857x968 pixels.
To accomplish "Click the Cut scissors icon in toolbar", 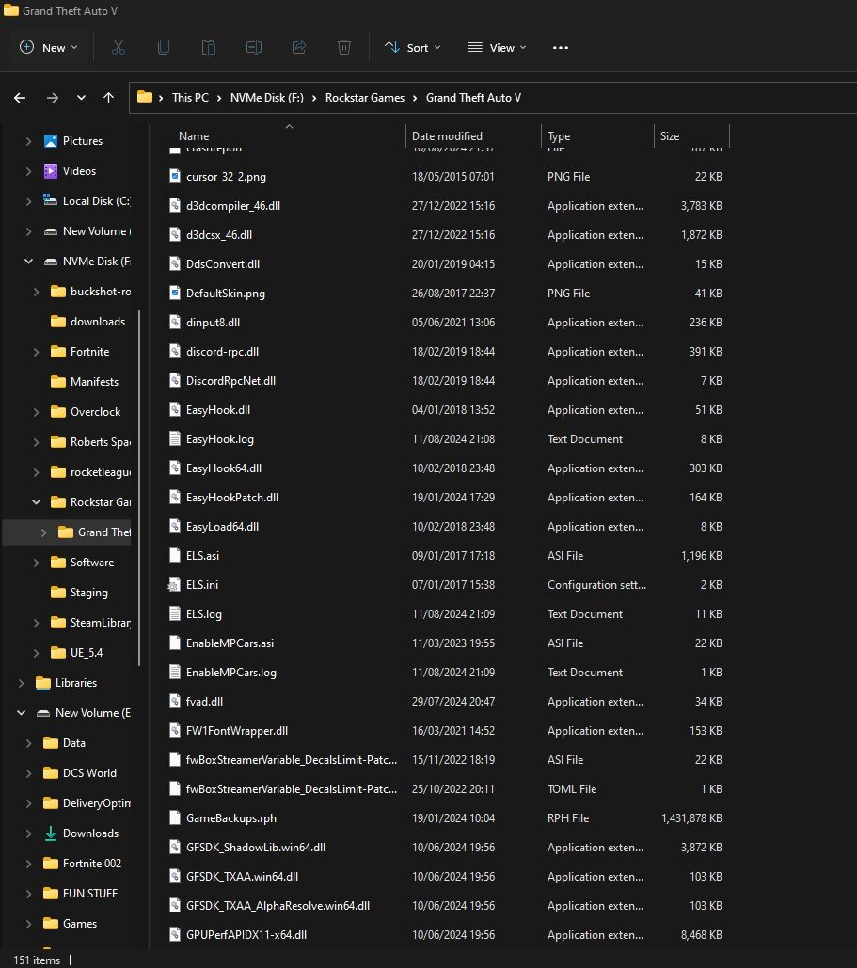I will tap(119, 47).
